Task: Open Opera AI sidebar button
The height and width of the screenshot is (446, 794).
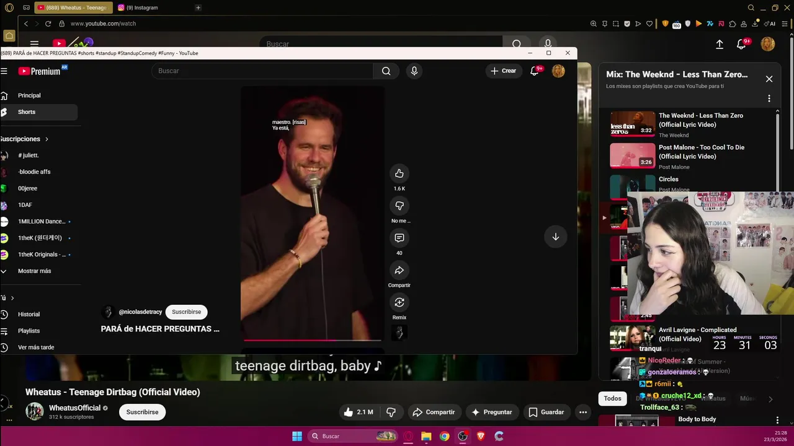Action: (770, 24)
